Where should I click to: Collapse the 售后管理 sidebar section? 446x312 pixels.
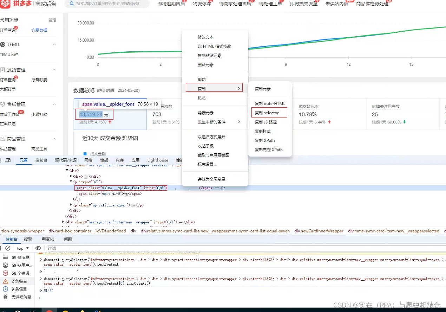54,104
